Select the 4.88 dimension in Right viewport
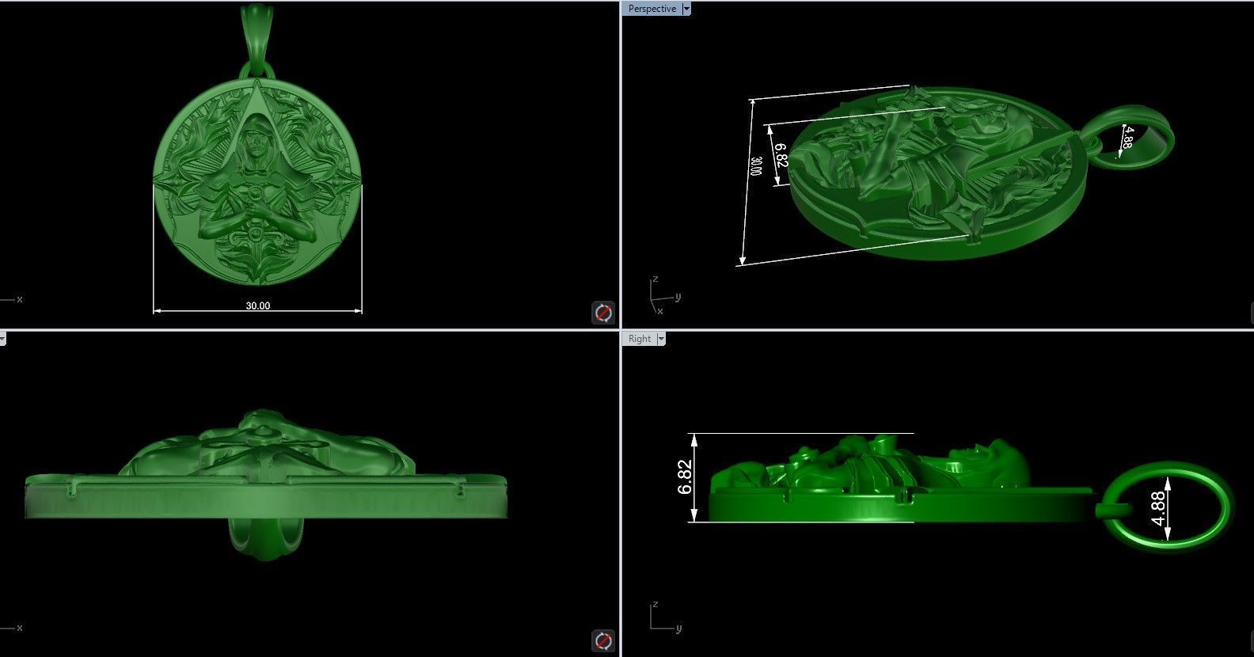The width and height of the screenshot is (1254, 657). pyautogui.click(x=1157, y=508)
